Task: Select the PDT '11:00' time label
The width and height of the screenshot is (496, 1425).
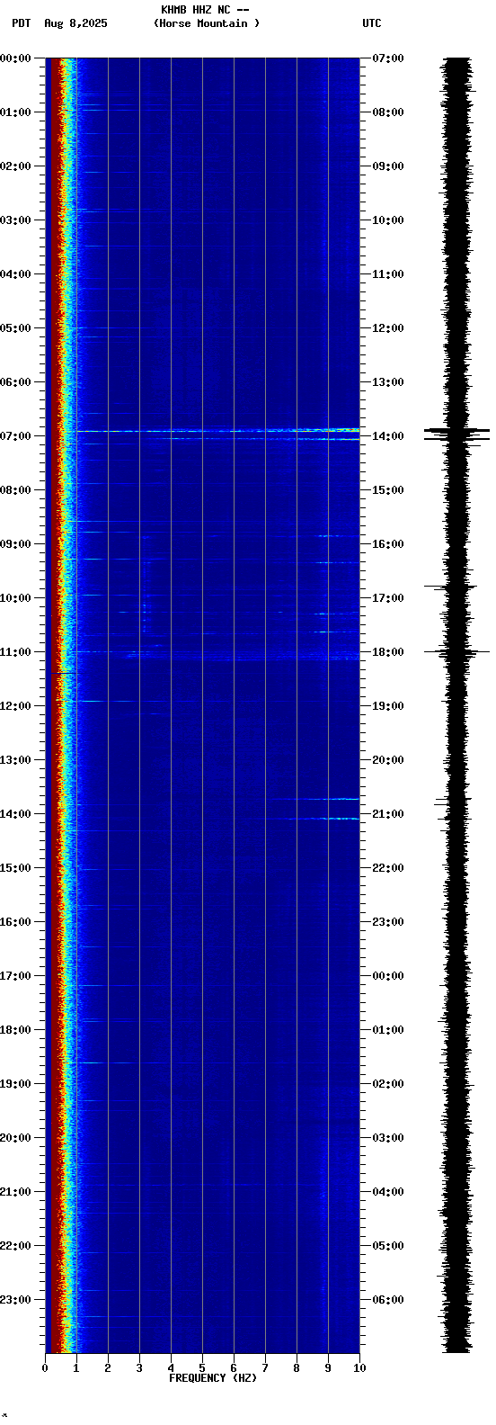Action: coord(15,652)
